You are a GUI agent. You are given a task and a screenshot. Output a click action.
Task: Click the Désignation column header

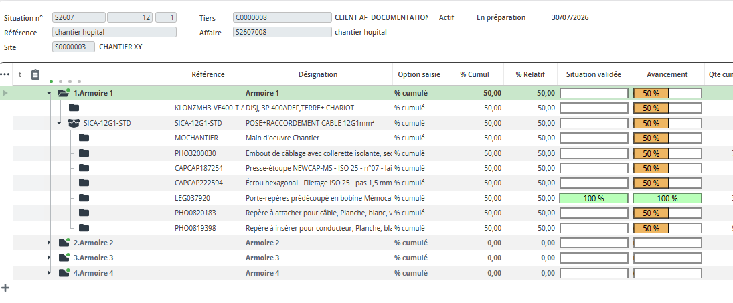(318, 74)
